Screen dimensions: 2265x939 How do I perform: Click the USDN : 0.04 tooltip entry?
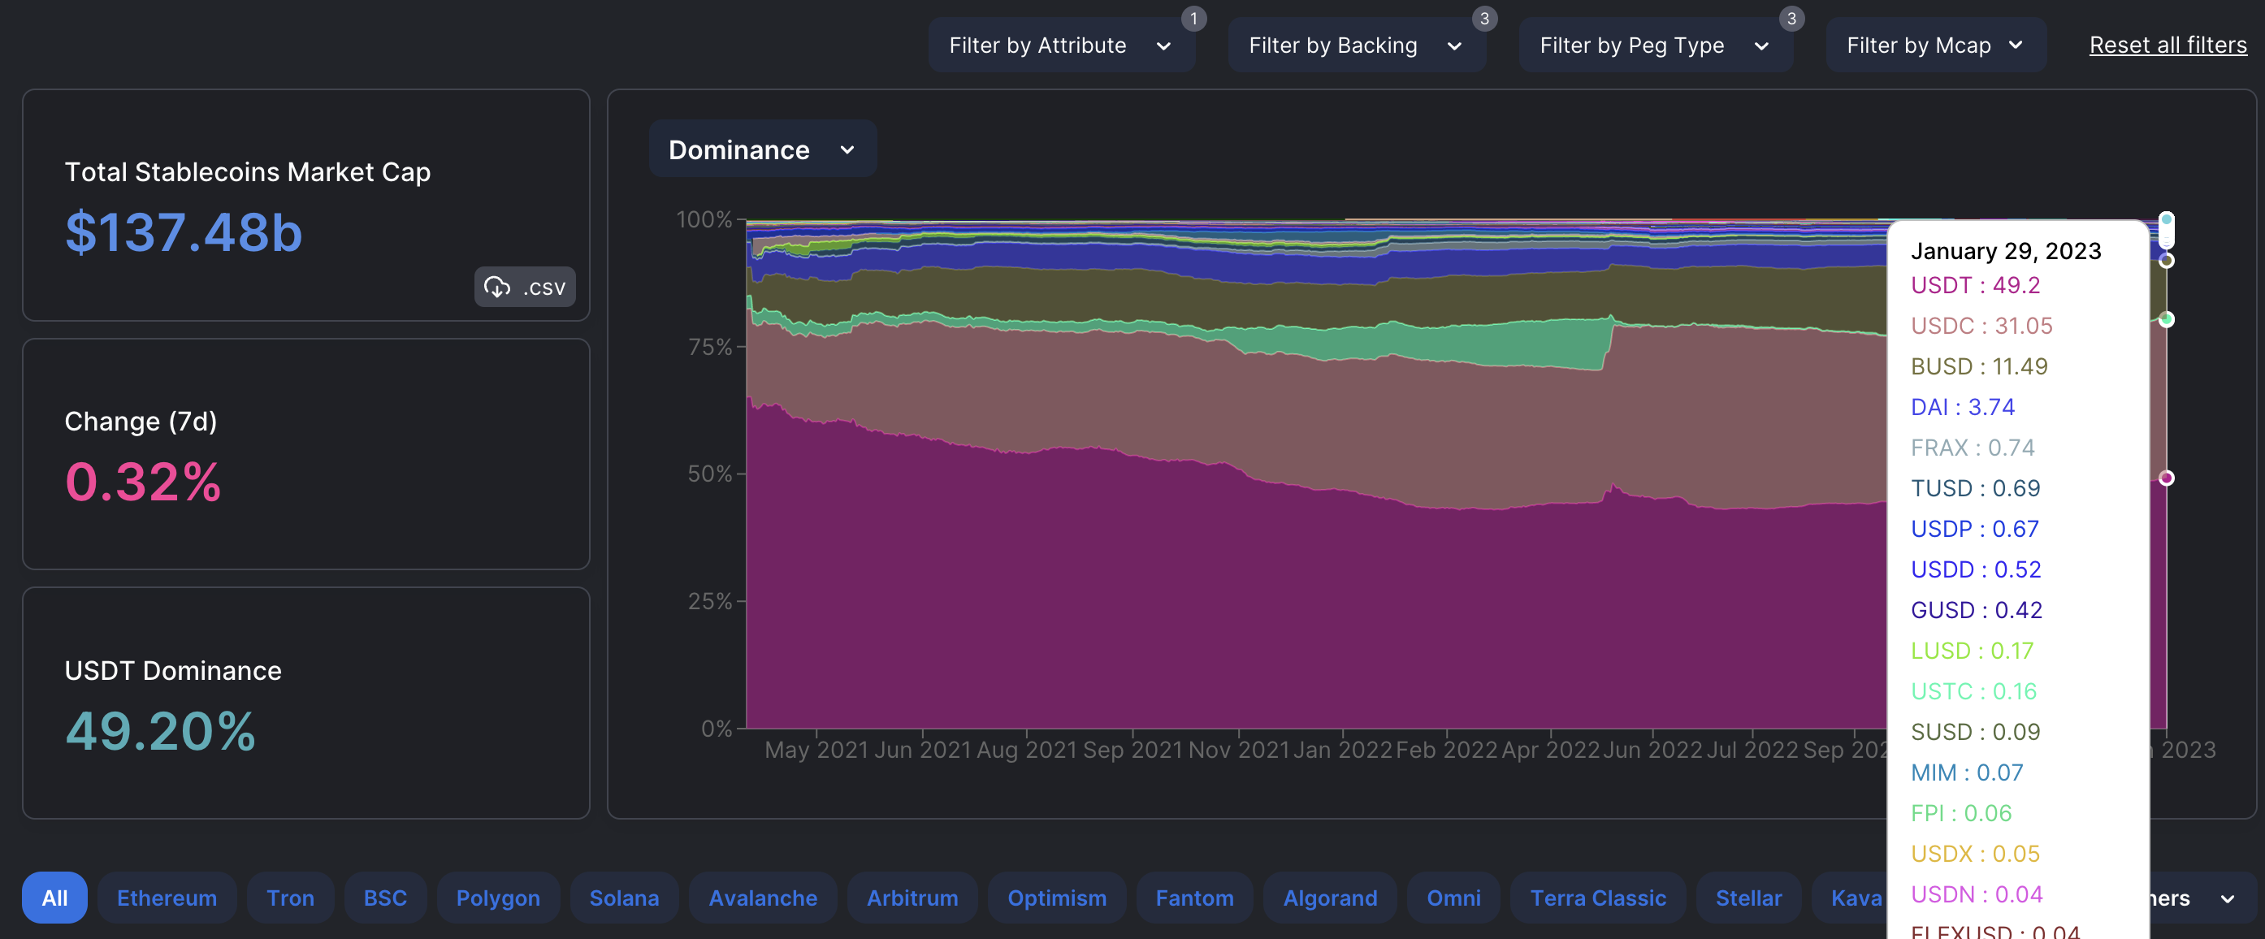coord(1977,894)
